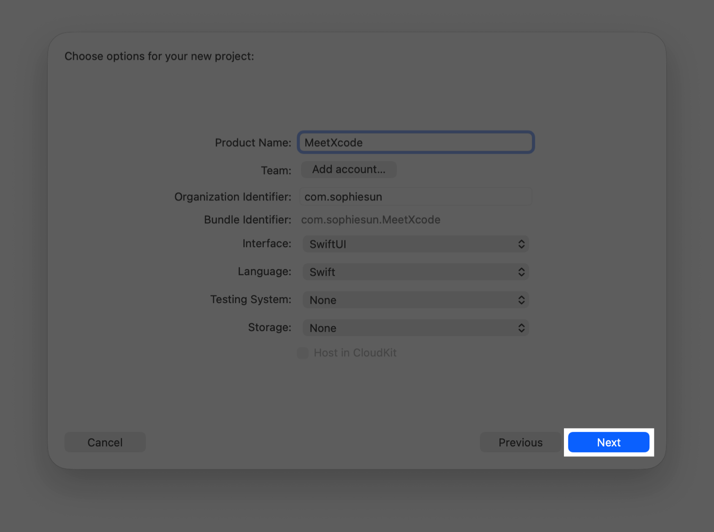Cancel the new project setup

105,442
